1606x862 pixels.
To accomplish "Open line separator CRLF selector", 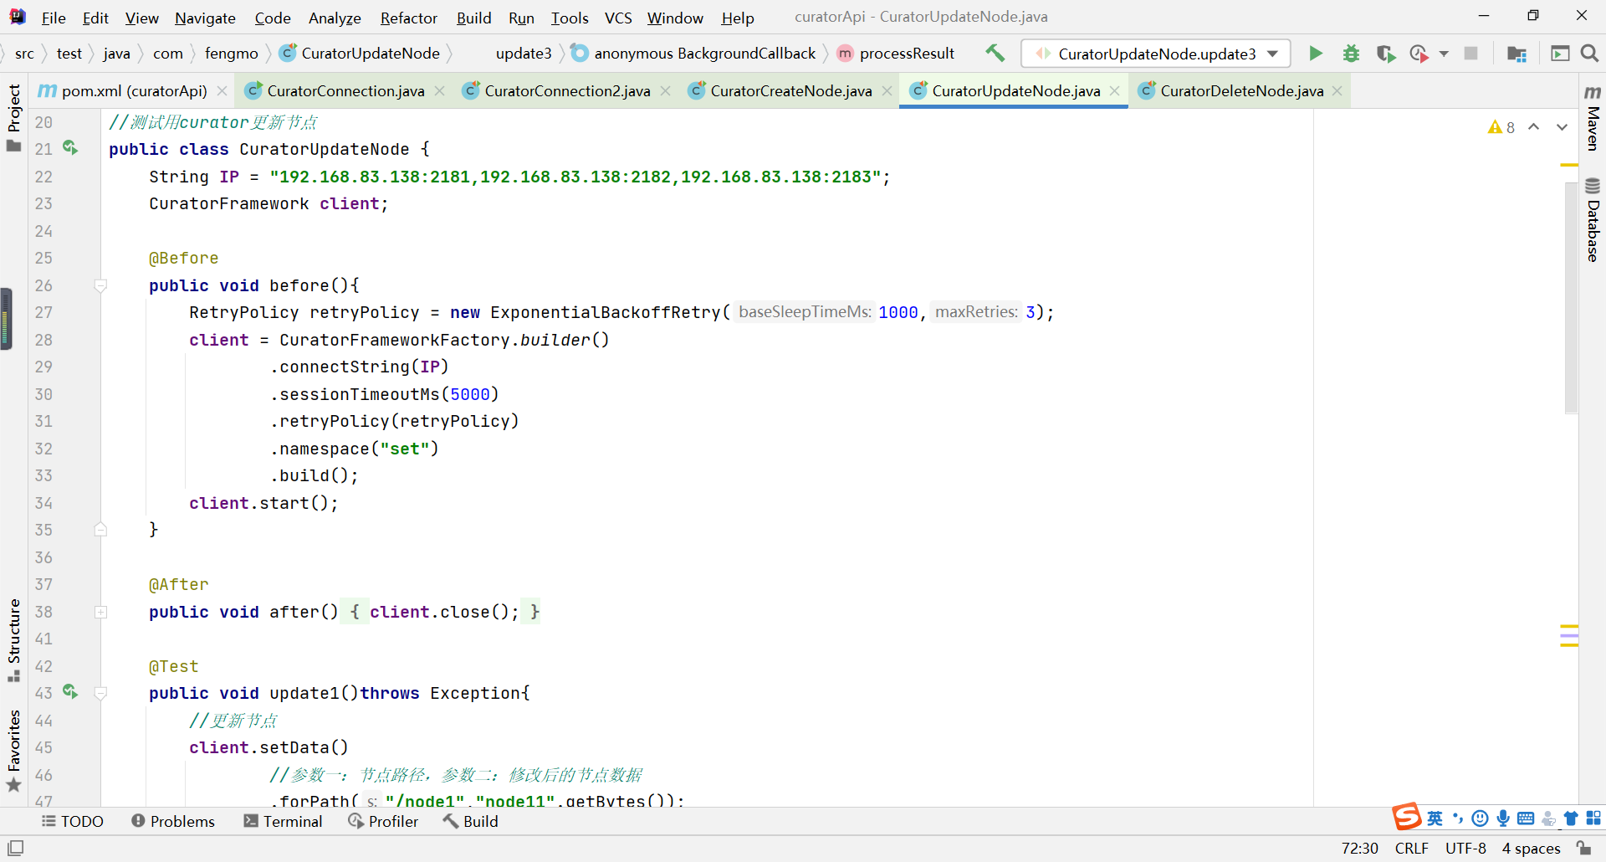I will 1412,848.
